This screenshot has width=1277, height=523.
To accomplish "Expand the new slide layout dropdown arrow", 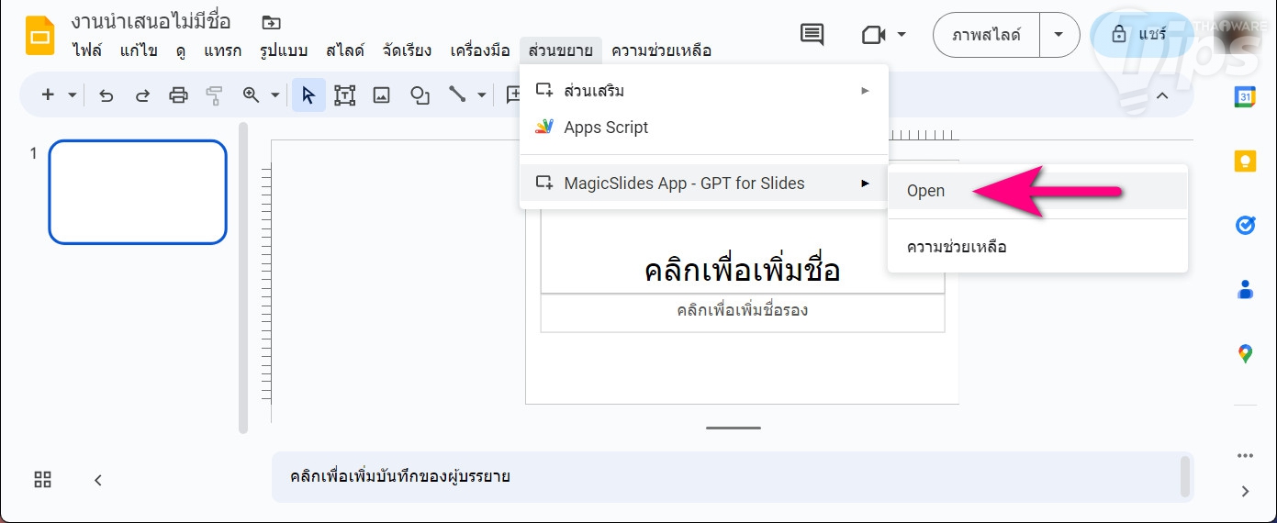I will [x=72, y=95].
